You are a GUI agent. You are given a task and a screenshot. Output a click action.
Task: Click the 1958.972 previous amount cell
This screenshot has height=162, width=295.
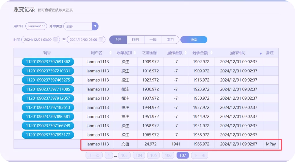click(x=150, y=126)
